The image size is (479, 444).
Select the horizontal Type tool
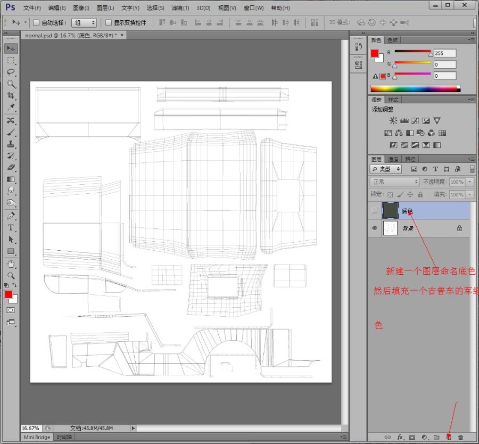(x=11, y=227)
